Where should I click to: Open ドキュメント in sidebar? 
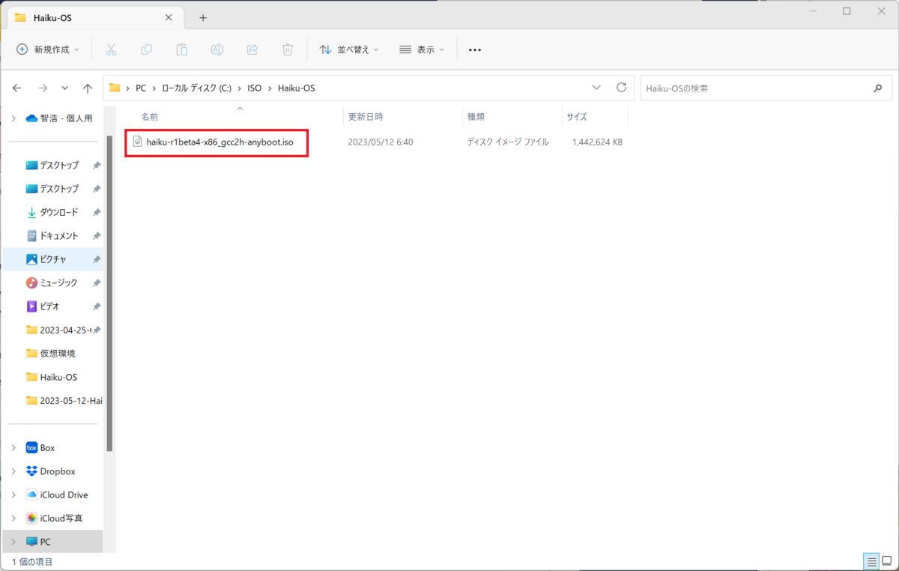coord(59,235)
